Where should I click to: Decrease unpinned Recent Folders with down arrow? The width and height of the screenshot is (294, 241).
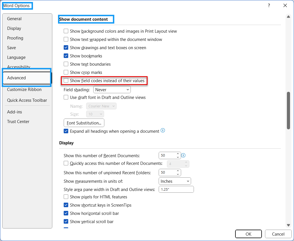178,174
